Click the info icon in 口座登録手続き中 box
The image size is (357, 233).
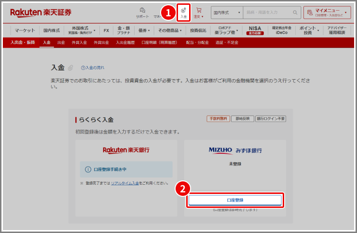[88, 169]
